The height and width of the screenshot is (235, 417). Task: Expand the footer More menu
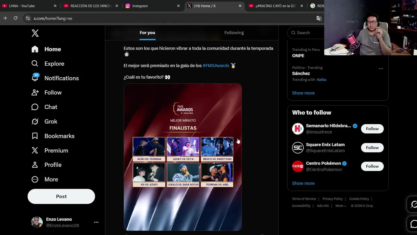click(x=341, y=206)
